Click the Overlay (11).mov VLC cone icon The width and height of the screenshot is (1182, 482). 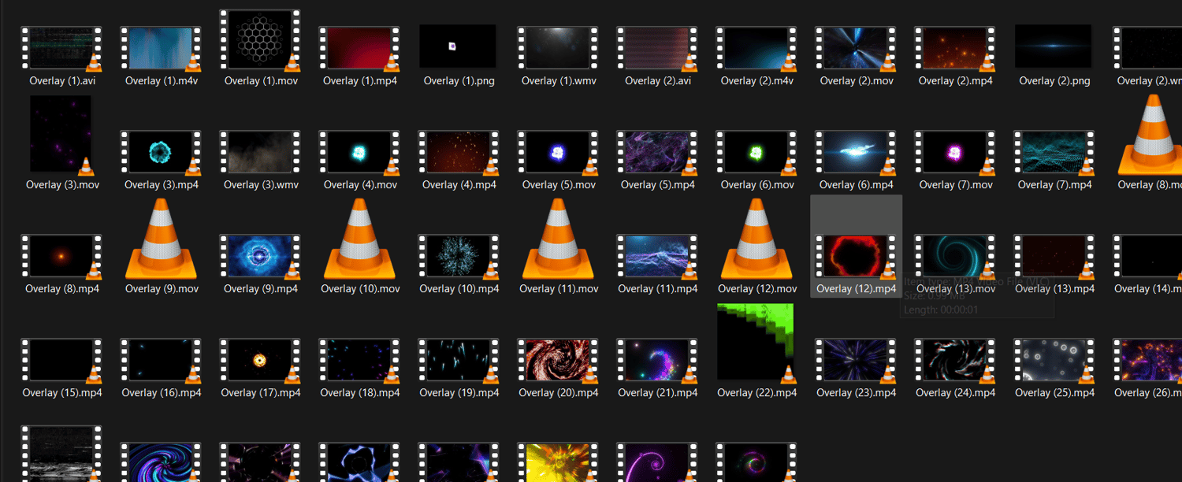pyautogui.click(x=558, y=239)
